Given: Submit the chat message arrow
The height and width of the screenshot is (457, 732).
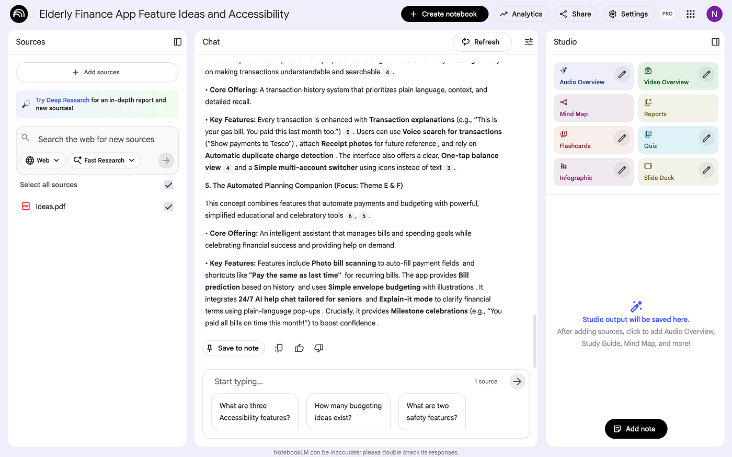Looking at the screenshot, I should click(517, 382).
